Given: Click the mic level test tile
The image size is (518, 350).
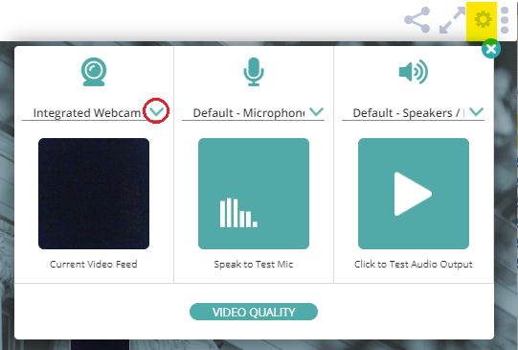Looking at the screenshot, I should tap(254, 194).
